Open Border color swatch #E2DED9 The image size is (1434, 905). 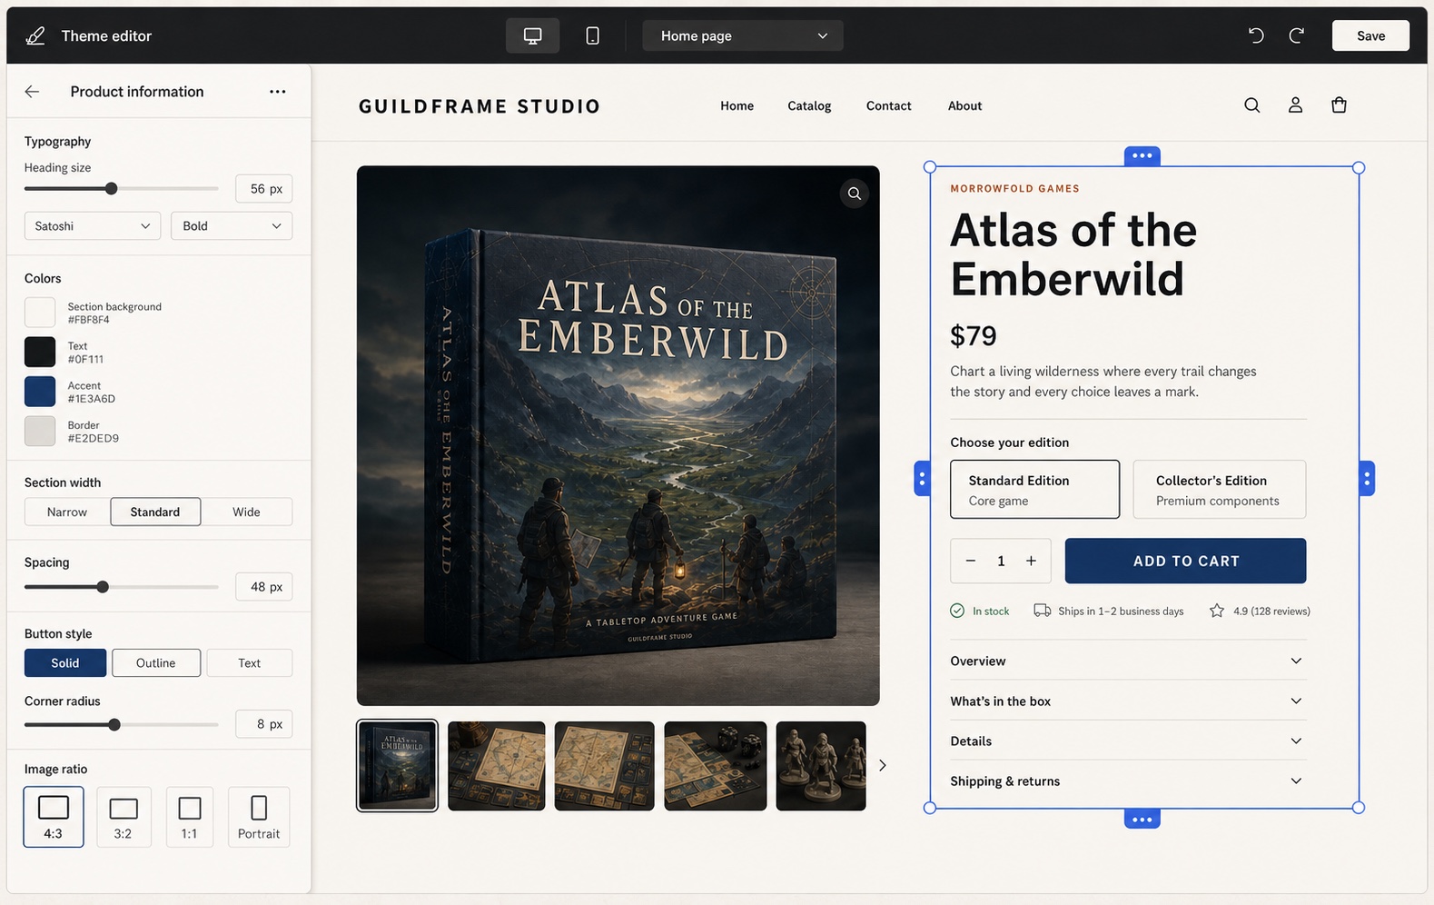coord(40,431)
